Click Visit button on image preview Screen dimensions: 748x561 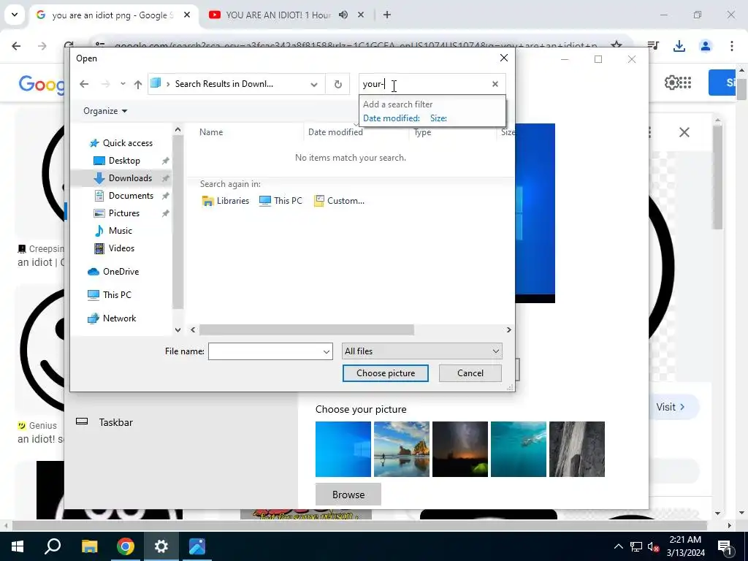point(671,407)
